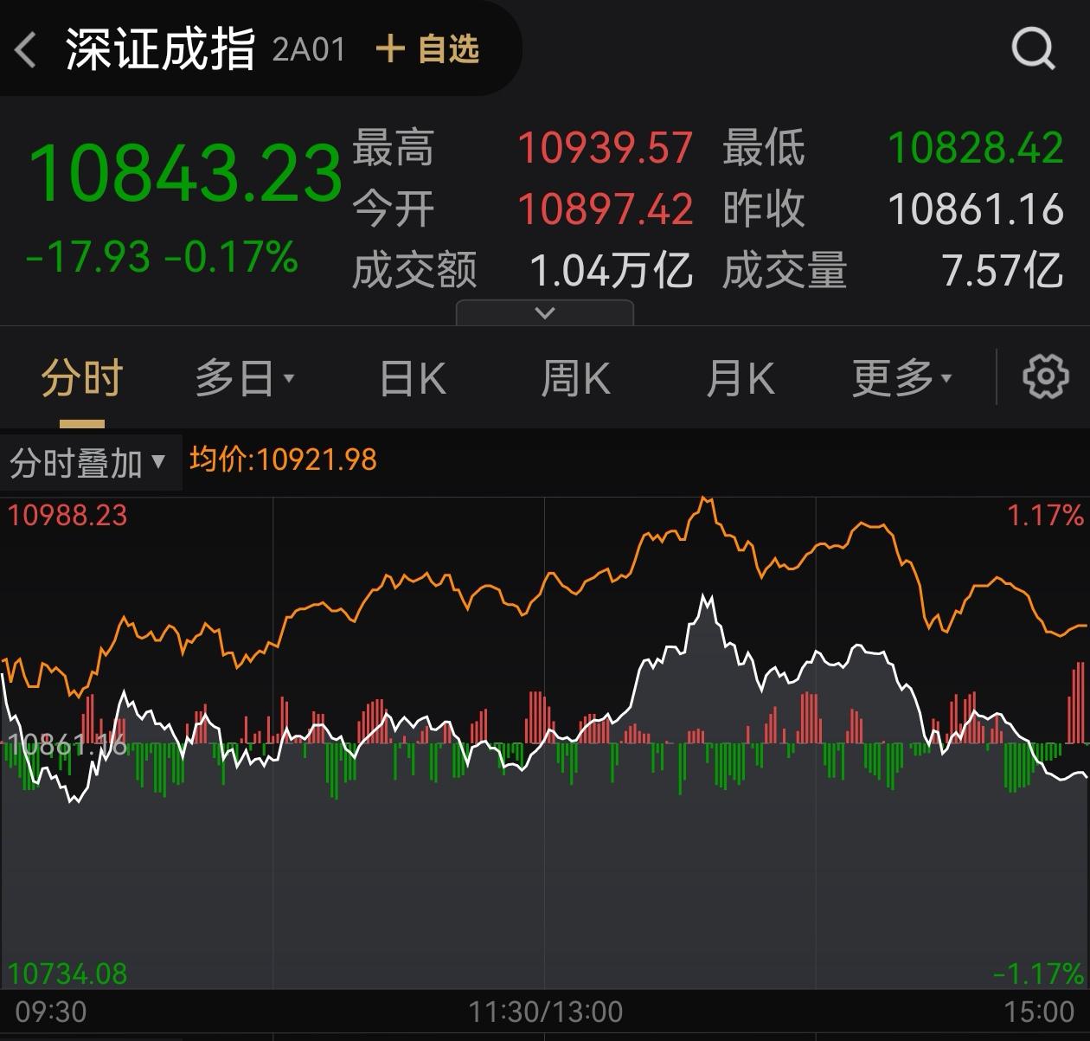Tap the 11:30/13:00 time axis label

545,1011
